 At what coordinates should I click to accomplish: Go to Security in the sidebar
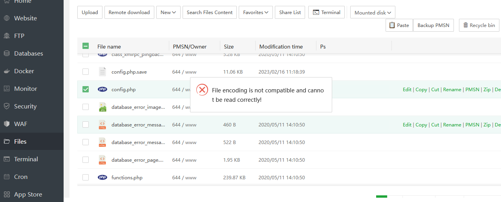click(25, 106)
